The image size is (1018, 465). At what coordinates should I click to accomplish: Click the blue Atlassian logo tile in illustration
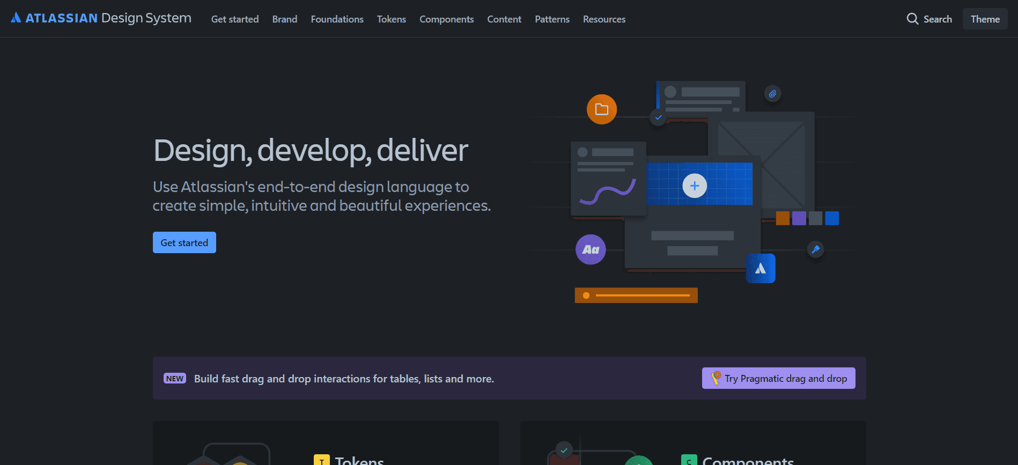pos(761,268)
